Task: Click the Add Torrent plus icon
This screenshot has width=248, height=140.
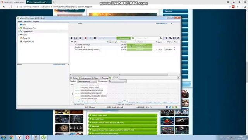Action: pos(71,38)
